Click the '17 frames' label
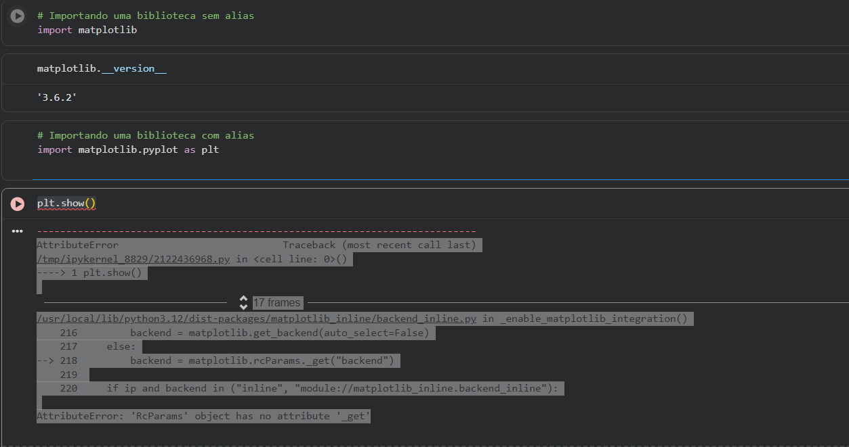Screen dimensions: 849x447 point(276,303)
